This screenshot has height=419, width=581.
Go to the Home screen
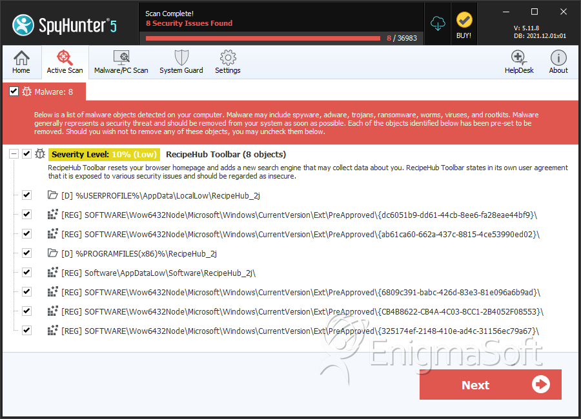pos(21,62)
